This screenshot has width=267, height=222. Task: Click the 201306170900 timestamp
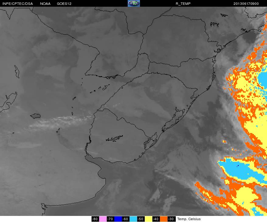(246, 4)
